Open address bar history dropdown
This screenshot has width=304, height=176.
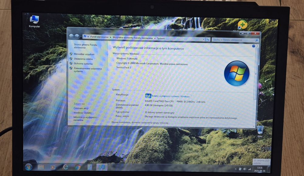tap(204, 39)
